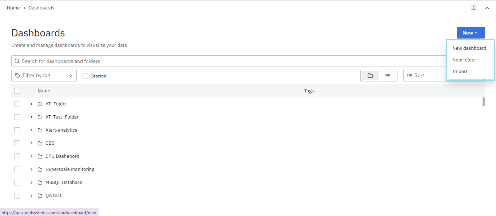This screenshot has width=496, height=216.
Task: Switch to list view icon
Action: [388, 76]
